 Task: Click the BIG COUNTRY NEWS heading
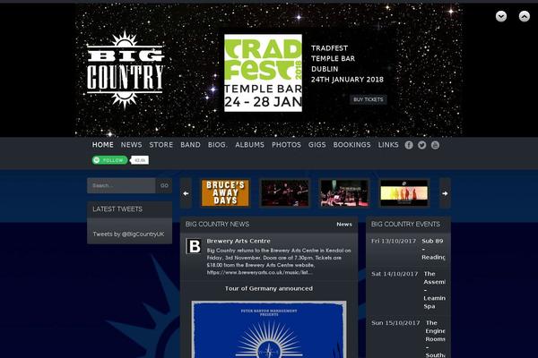click(217, 224)
